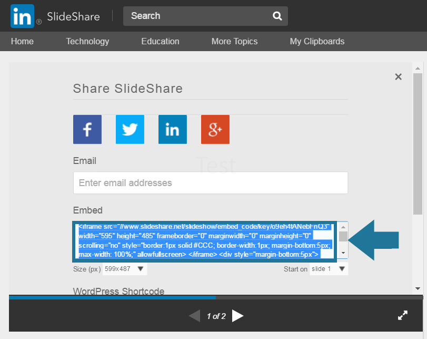This screenshot has height=339, width=427.
Task: Open the Size (px) dropdown
Action: click(x=125, y=269)
